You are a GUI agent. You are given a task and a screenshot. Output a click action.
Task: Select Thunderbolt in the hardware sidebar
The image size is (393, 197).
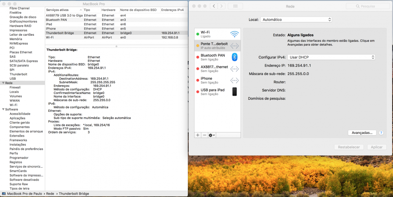click(18, 74)
